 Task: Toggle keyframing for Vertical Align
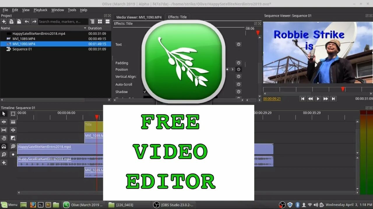239,76
